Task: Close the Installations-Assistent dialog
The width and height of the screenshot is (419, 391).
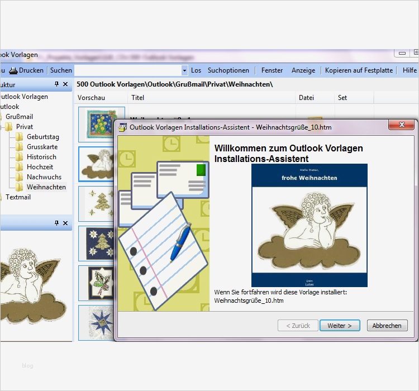Action: pos(401,125)
